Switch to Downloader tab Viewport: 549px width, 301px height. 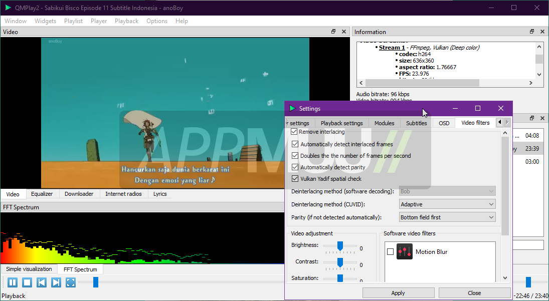tap(79, 194)
